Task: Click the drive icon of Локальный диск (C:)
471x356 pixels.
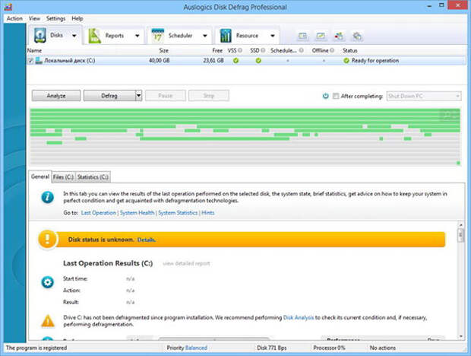Action: (39, 60)
